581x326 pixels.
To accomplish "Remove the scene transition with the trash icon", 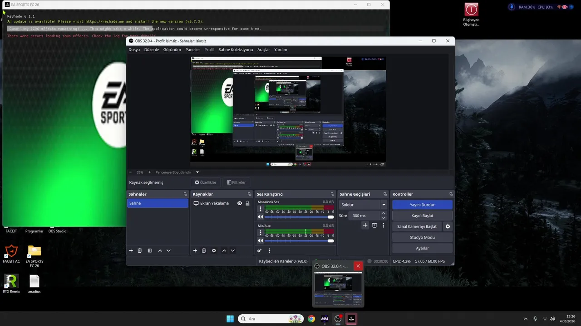I will [x=374, y=225].
